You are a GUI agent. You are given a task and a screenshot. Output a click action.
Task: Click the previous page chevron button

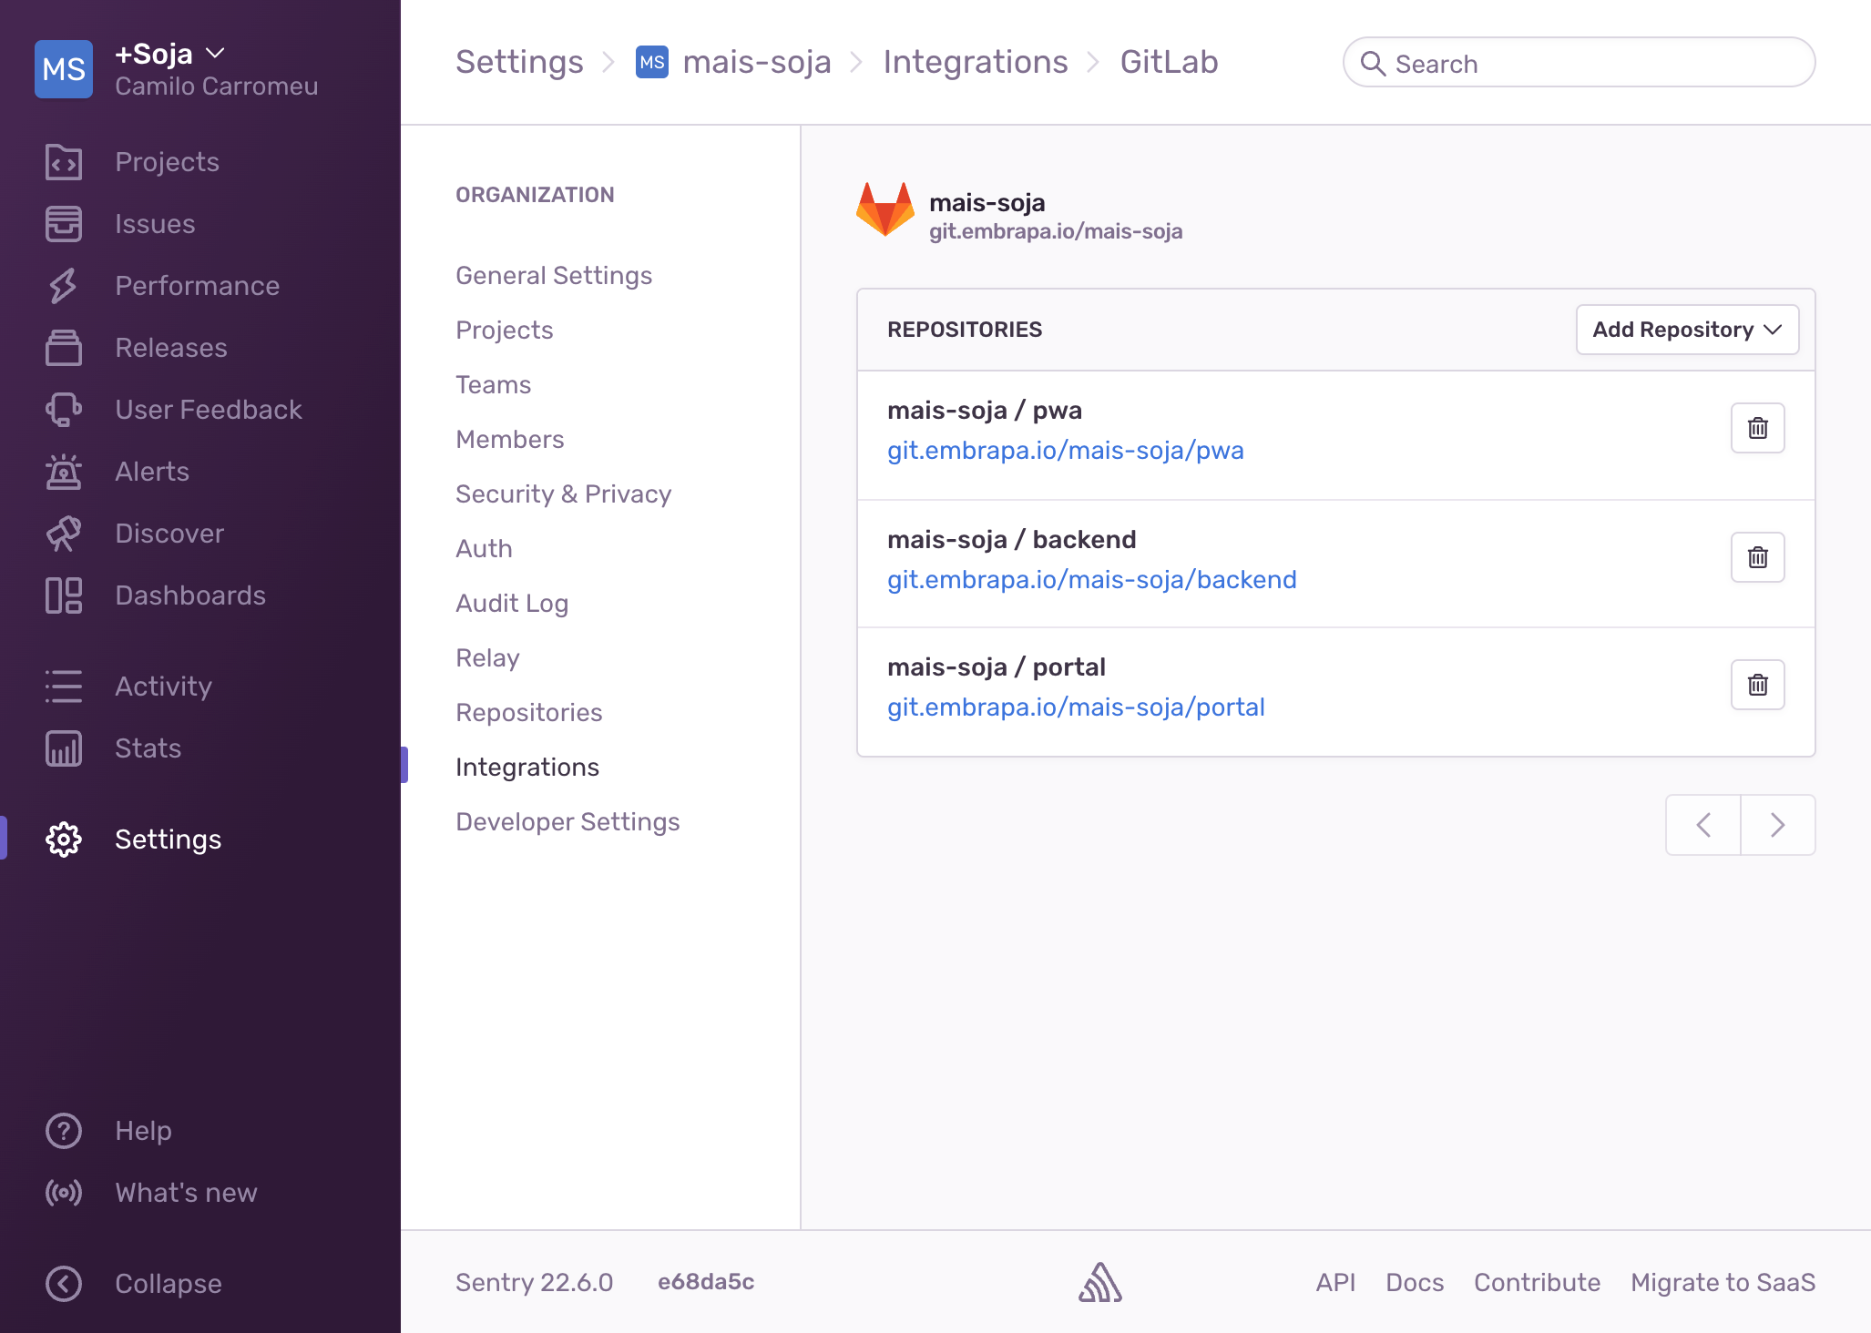1703,824
